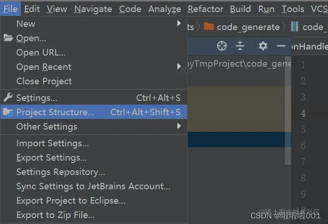Screen dimensions: 328x224
Task: Open the Edit menu
Action: point(32,9)
